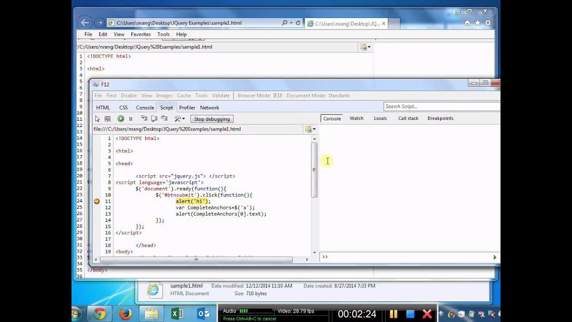Click the vertical scrollbar of script pane
Image resolution: width=572 pixels, height=322 pixels.
(314, 170)
